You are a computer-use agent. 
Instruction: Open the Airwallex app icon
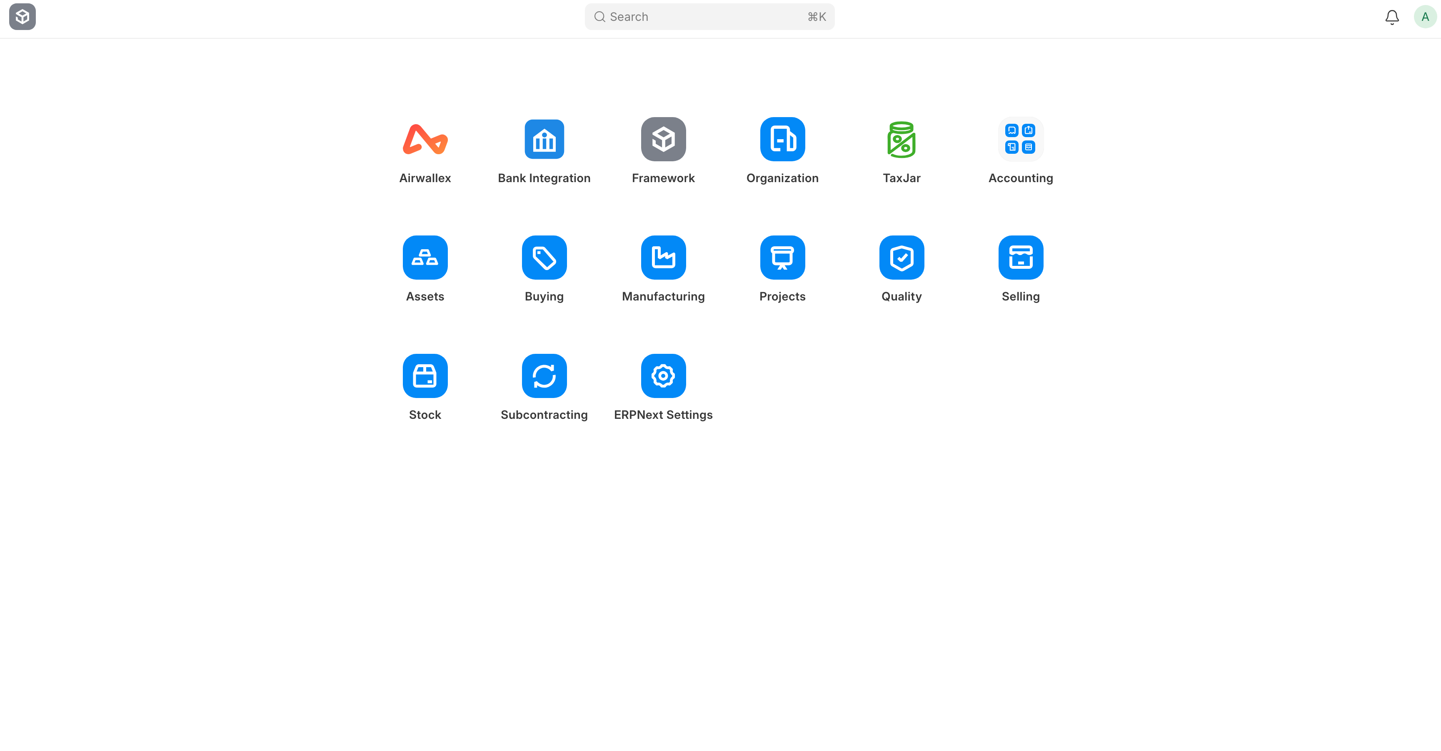(425, 139)
